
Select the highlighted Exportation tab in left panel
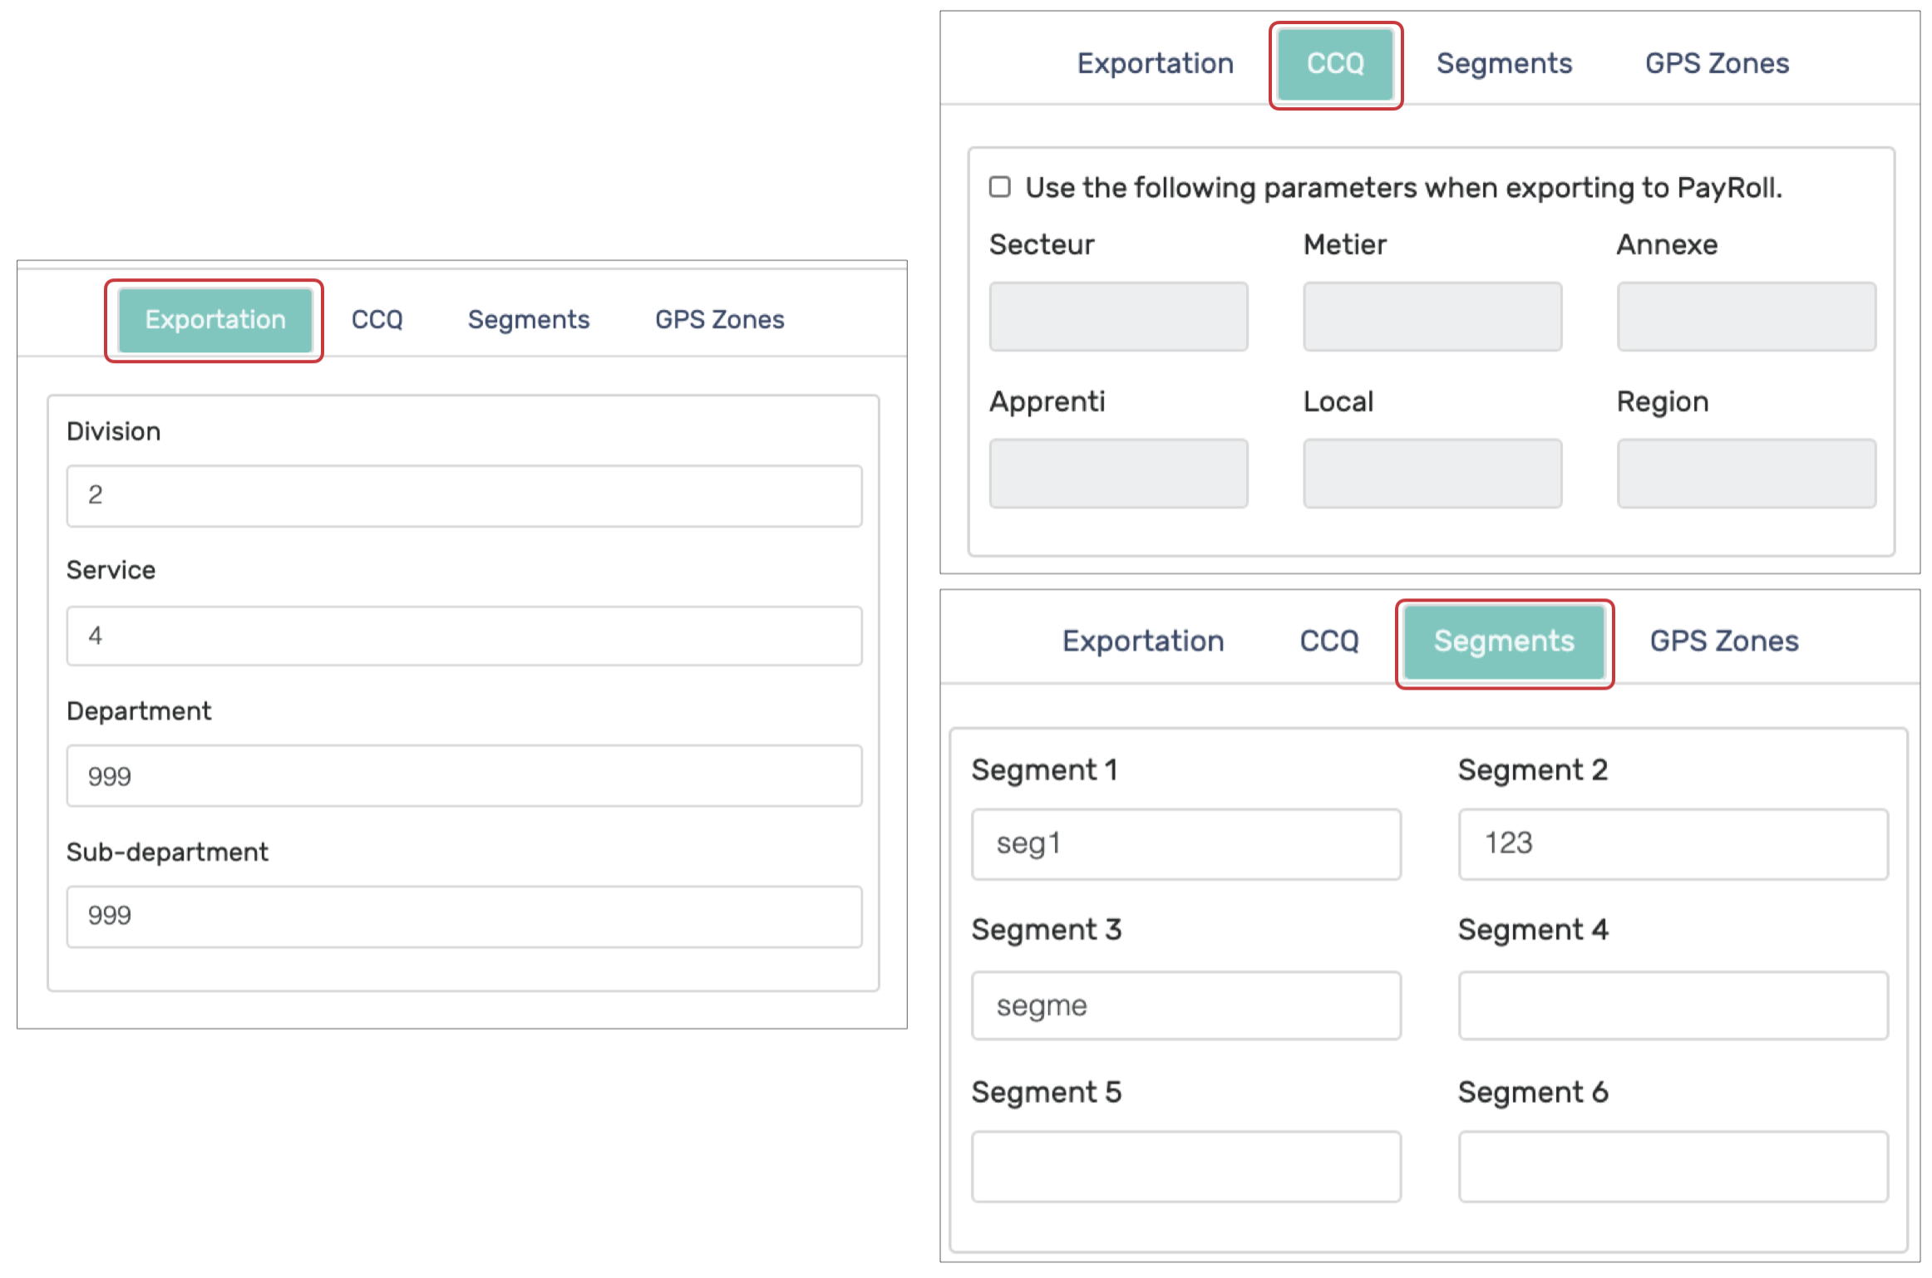214,320
